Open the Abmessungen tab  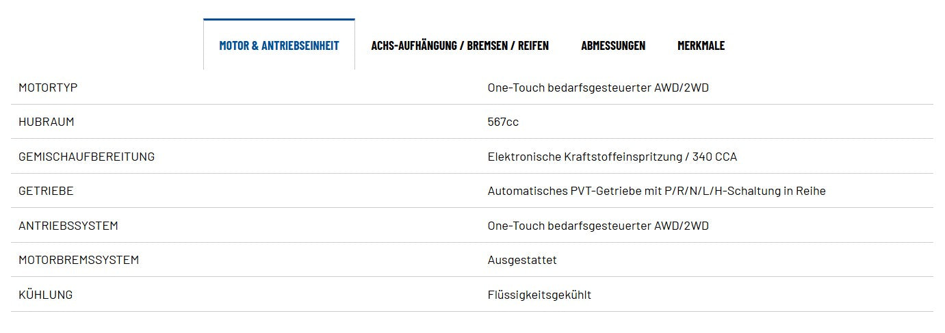pos(613,45)
